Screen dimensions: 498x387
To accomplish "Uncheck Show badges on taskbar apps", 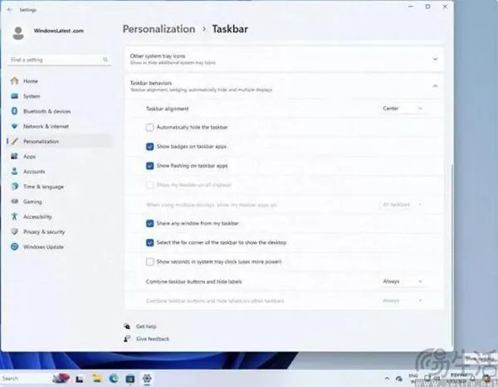I will [150, 146].
